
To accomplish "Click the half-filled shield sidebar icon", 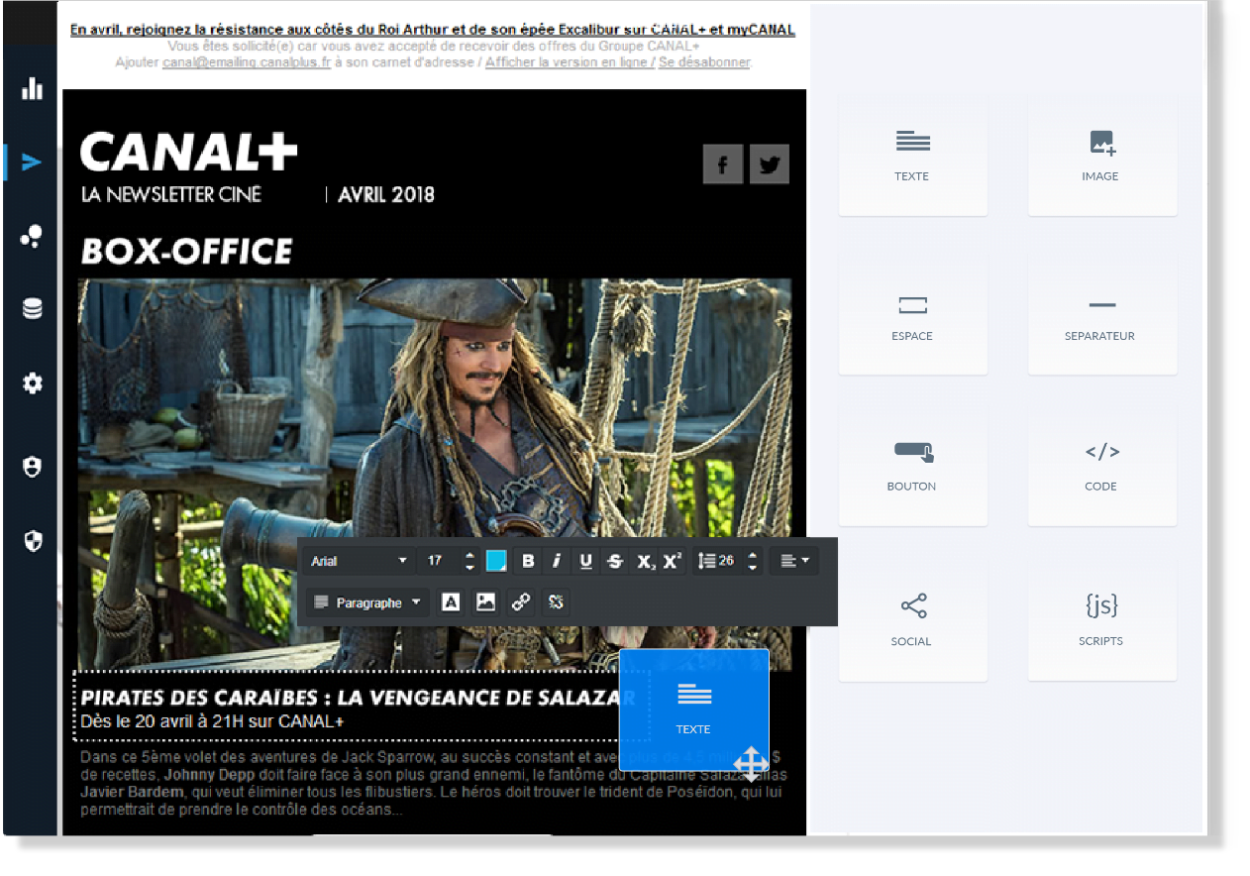I will [x=33, y=540].
